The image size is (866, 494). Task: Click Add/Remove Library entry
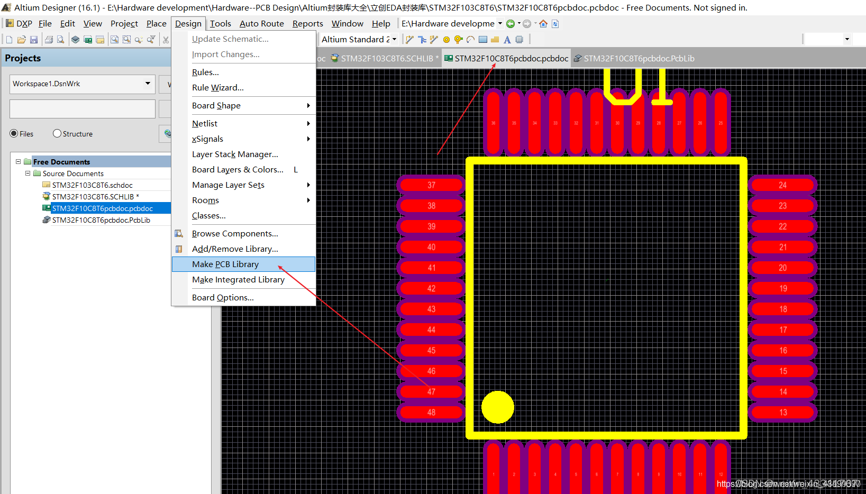point(244,249)
